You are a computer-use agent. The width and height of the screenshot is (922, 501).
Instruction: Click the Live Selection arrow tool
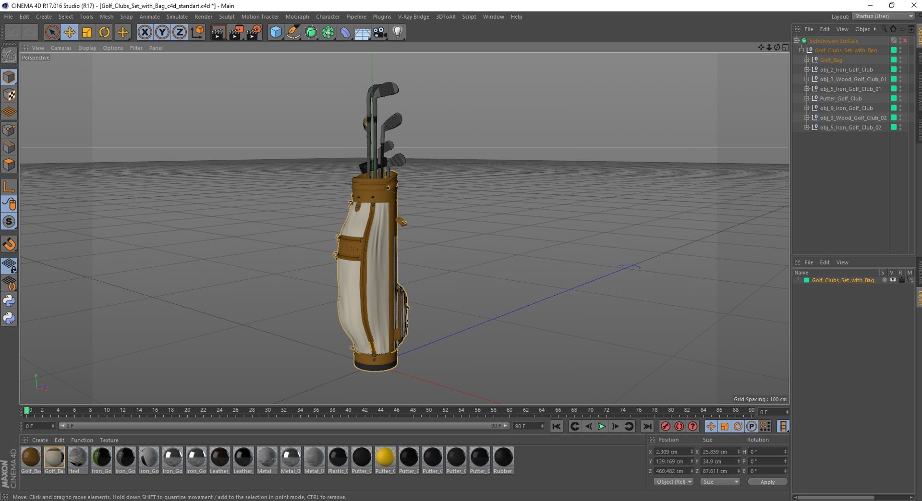click(x=52, y=32)
